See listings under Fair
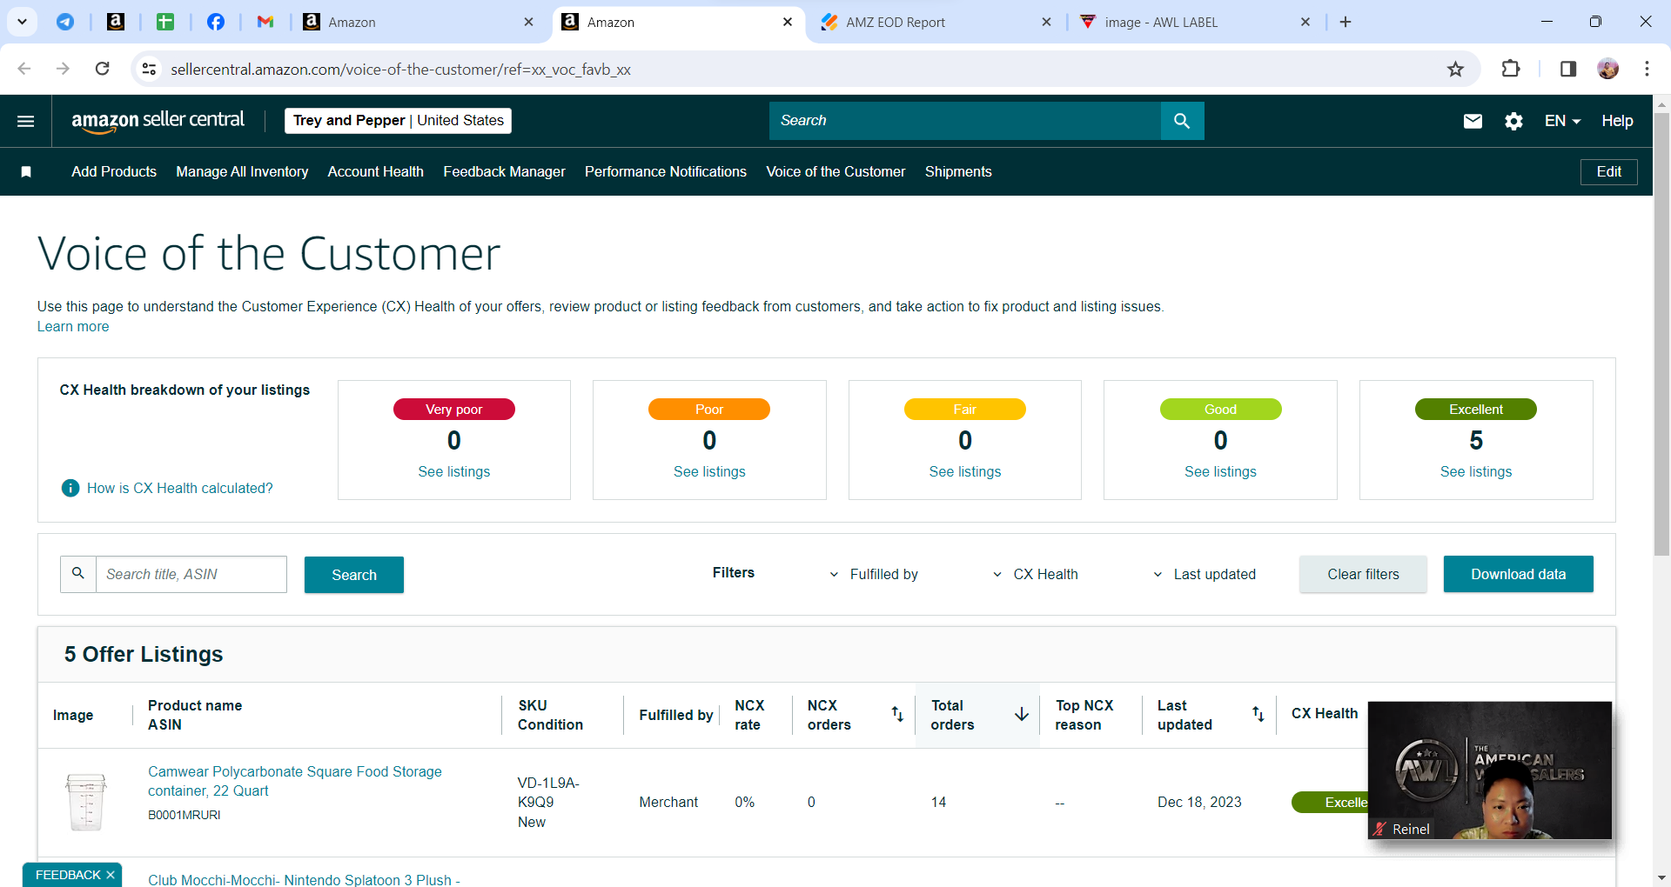 click(x=965, y=472)
